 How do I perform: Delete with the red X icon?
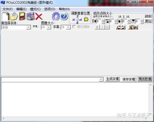click(39, 16)
